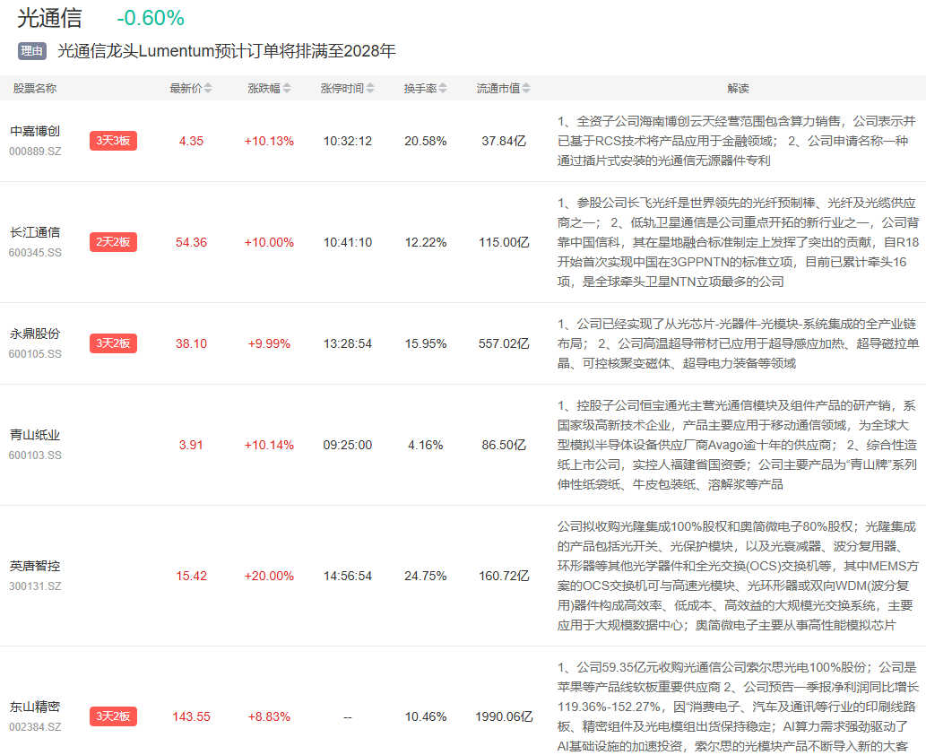The image size is (926, 755).
Task: Open stock 中嘉博创 details
Action: 35,131
